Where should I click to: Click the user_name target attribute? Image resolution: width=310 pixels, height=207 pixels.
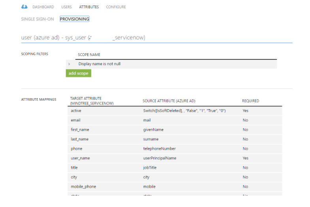[80, 158]
